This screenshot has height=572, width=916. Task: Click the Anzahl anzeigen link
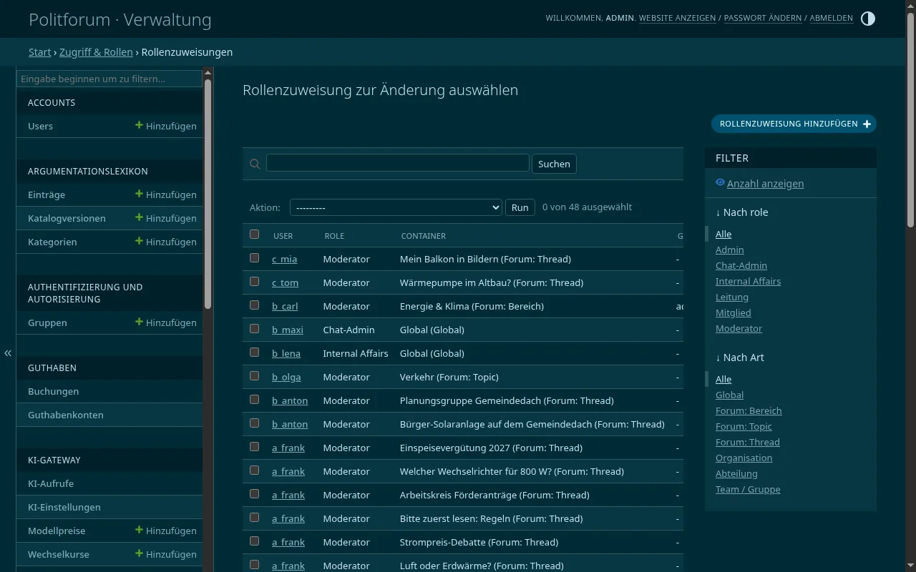coord(765,184)
